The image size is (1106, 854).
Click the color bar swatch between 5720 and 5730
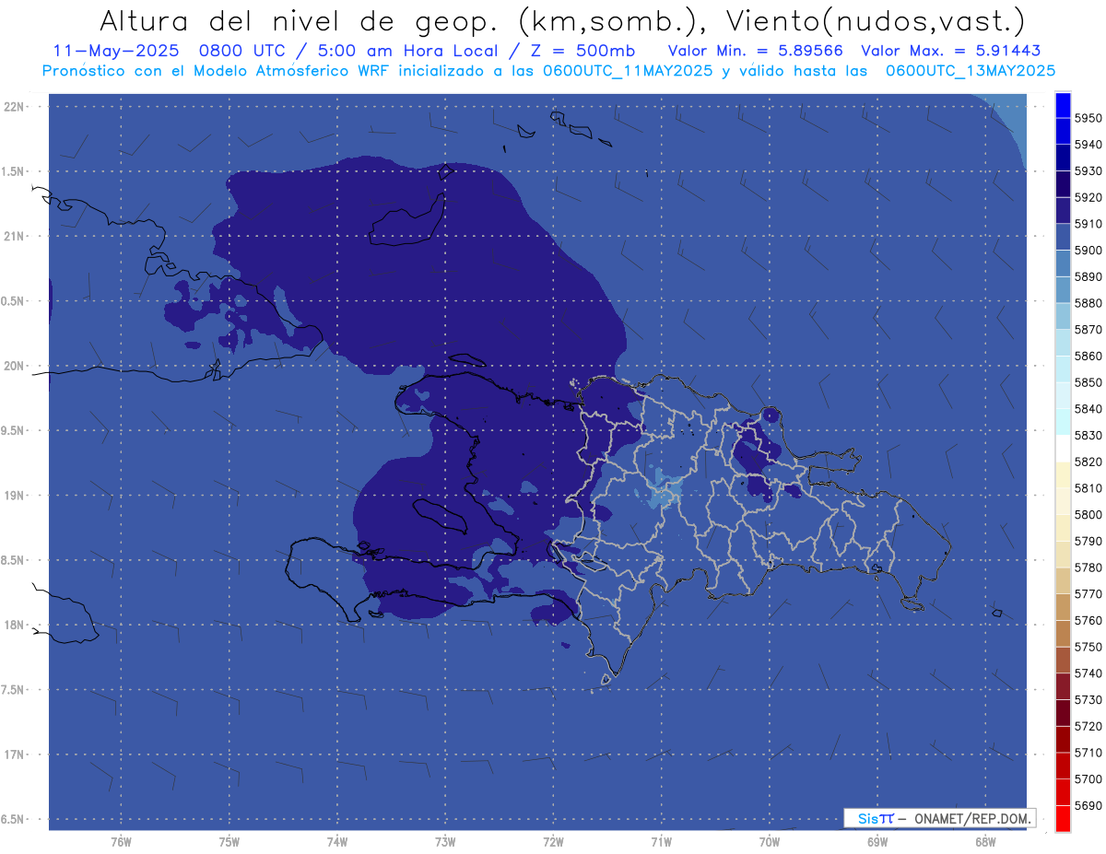tap(1063, 713)
